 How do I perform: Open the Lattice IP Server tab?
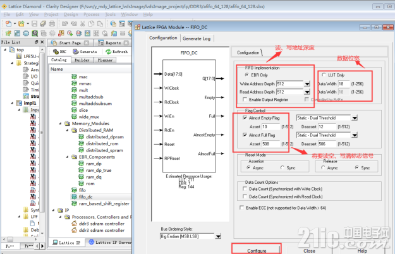110,242
